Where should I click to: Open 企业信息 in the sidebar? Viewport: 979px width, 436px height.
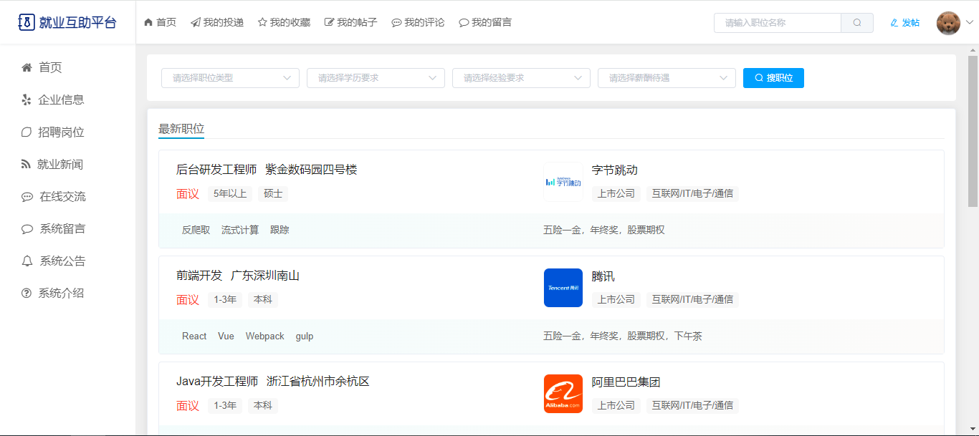tap(61, 100)
